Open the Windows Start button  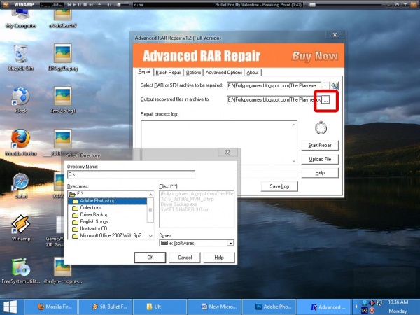pos(10,307)
